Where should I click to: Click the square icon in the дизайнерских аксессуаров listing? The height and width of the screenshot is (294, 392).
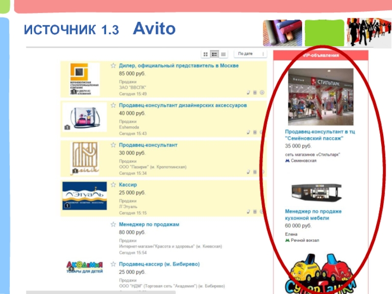click(x=255, y=132)
